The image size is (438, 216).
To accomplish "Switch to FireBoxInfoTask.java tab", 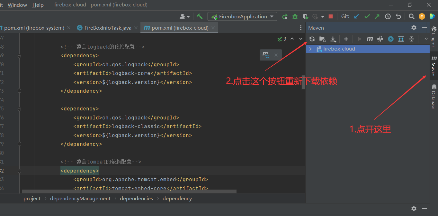I will (x=107, y=28).
